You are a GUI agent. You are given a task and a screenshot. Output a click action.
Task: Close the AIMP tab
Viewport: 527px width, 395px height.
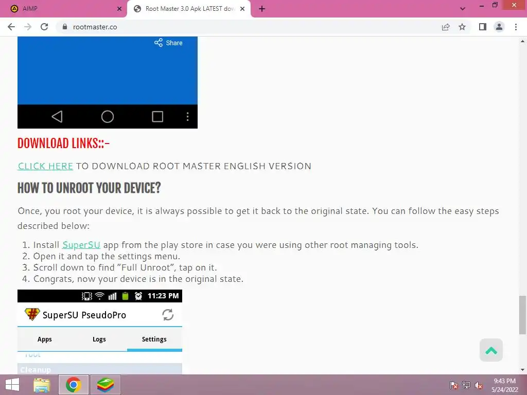tap(119, 9)
